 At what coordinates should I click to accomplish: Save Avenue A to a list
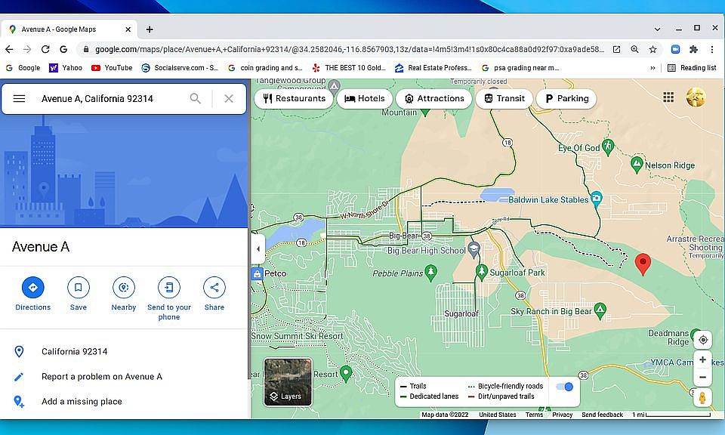pyautogui.click(x=78, y=294)
